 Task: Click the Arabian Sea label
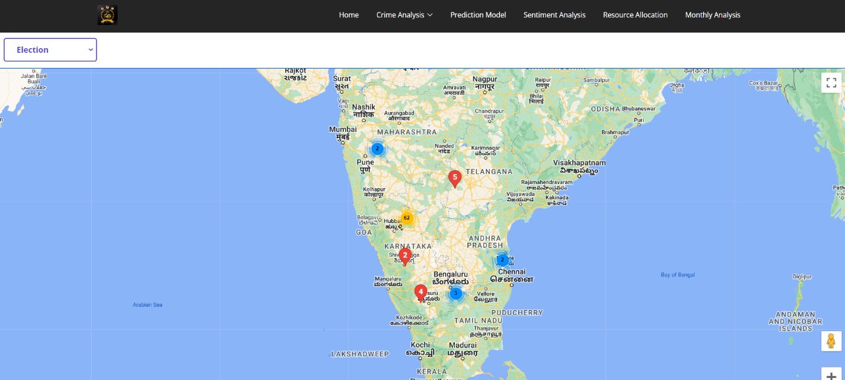147,305
